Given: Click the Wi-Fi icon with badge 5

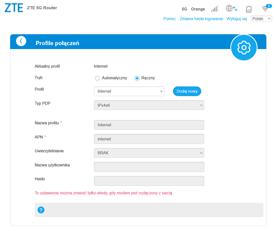Looking at the screenshot, I should tap(265, 8).
